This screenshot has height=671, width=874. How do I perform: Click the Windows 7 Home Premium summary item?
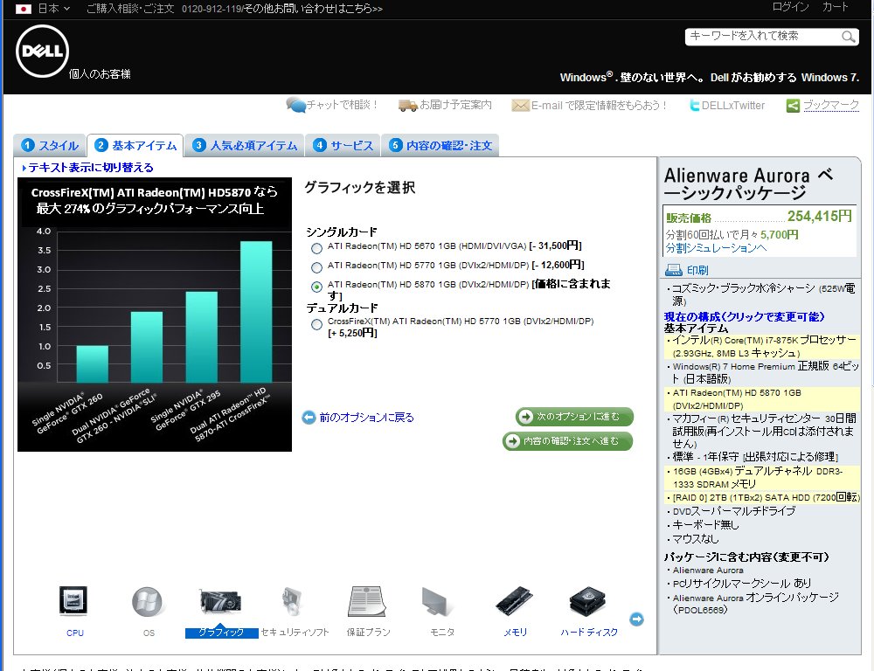coord(764,373)
